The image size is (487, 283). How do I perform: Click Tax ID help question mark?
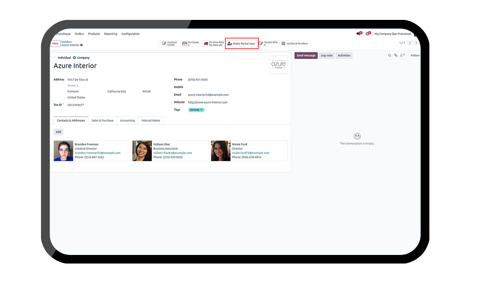(x=63, y=104)
